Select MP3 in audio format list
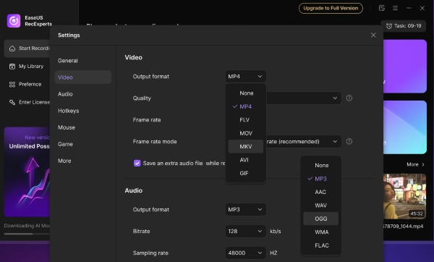Screen dimensions: 434x262 point(320,179)
